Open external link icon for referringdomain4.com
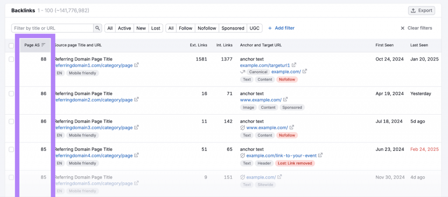 (x=136, y=156)
